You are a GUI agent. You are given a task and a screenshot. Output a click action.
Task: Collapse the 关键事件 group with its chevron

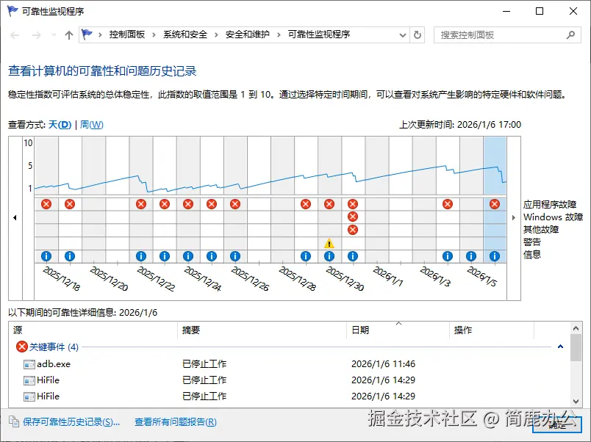(x=560, y=347)
